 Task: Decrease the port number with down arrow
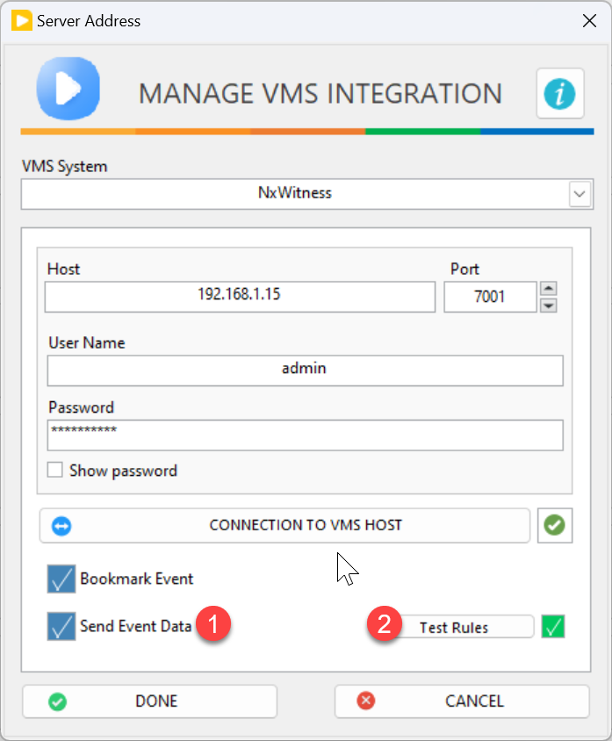pos(548,305)
